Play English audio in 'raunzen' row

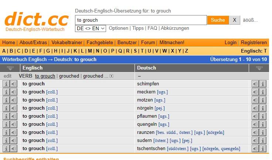coord(14,132)
